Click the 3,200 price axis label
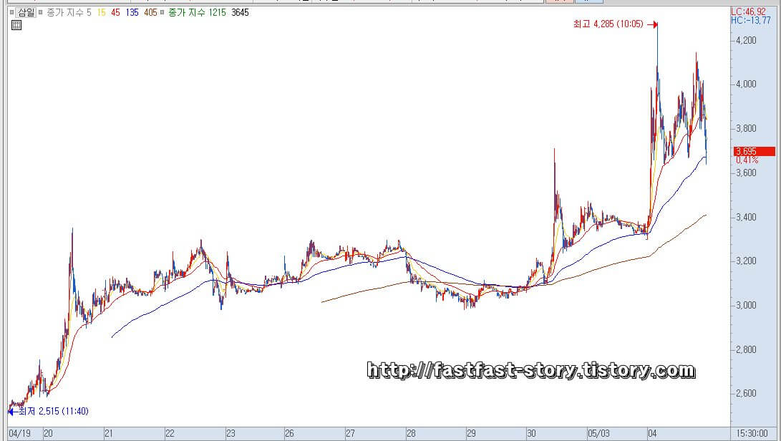The width and height of the screenshot is (781, 441). (x=746, y=261)
